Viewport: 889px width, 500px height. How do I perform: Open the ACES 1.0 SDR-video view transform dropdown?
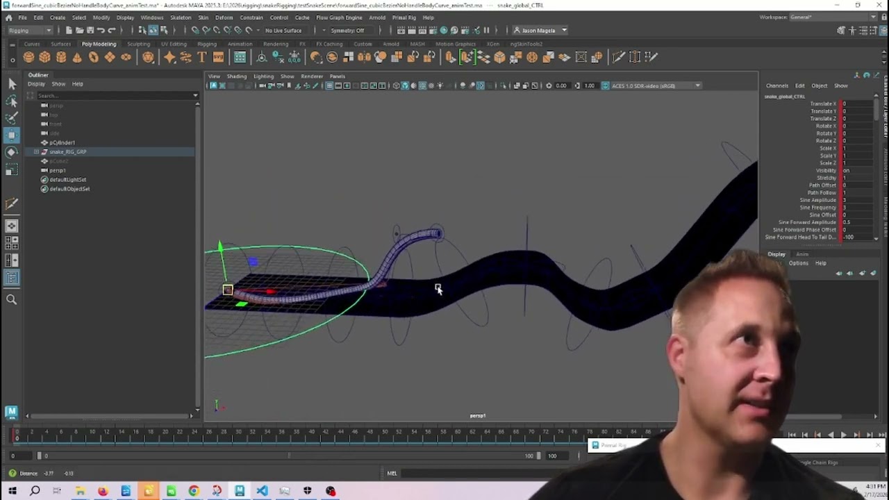pyautogui.click(x=656, y=85)
